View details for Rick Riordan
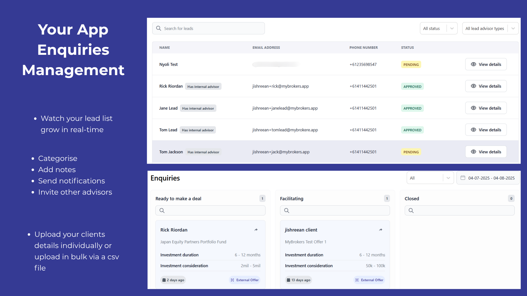This screenshot has height=296, width=527. (486, 86)
